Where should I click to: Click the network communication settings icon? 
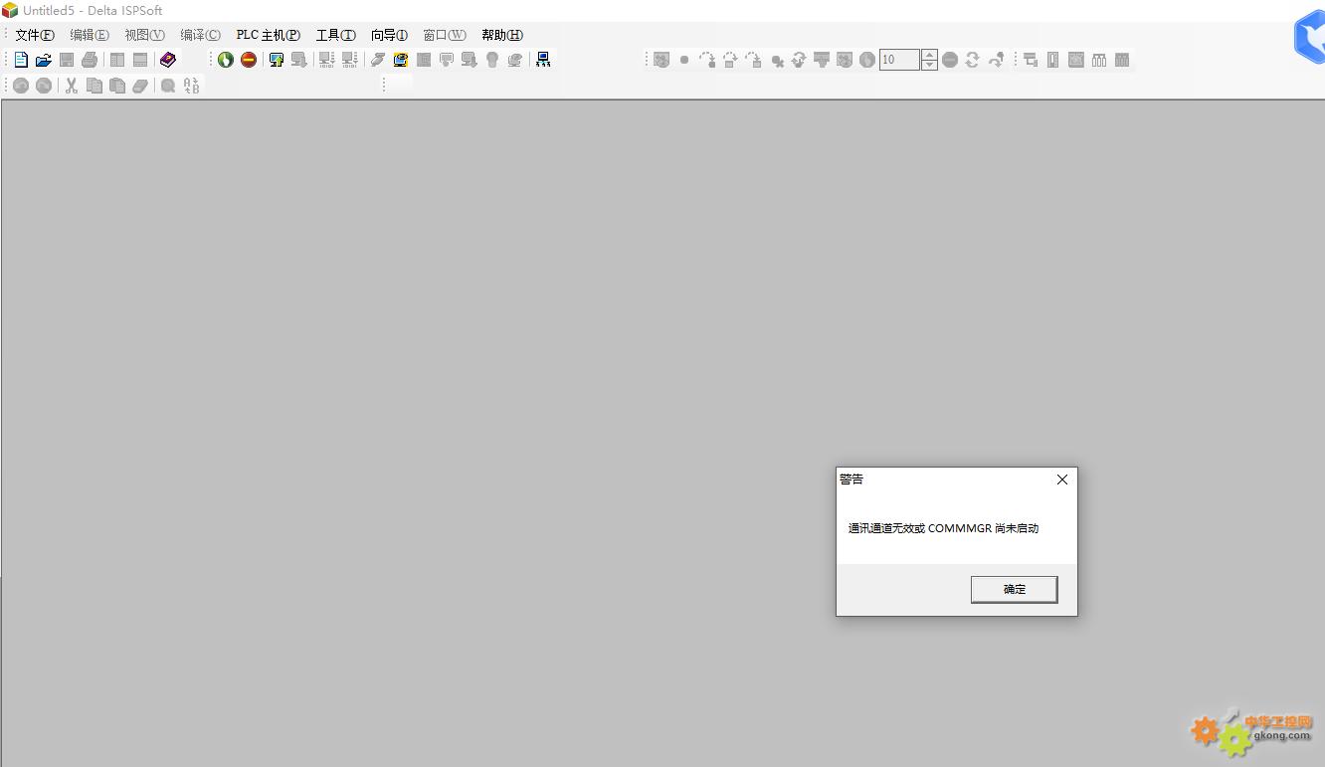(543, 60)
